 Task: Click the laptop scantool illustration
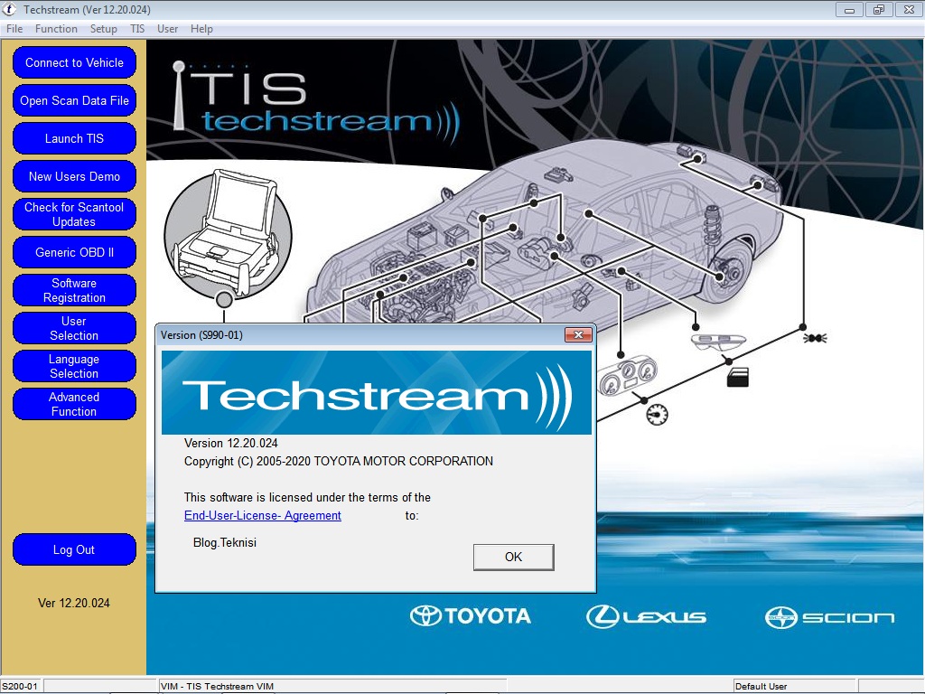(x=228, y=233)
